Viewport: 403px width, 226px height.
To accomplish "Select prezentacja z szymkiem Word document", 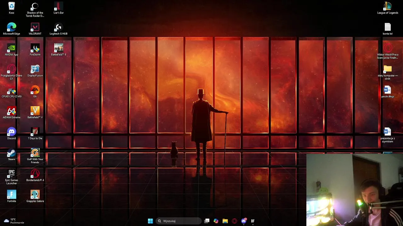I will [x=388, y=135].
